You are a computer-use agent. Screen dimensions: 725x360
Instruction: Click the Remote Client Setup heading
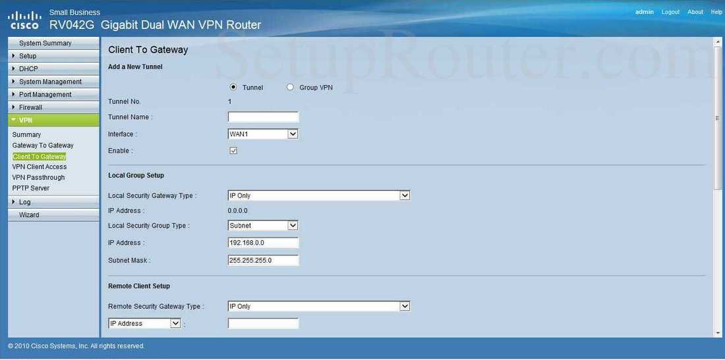coord(138,286)
